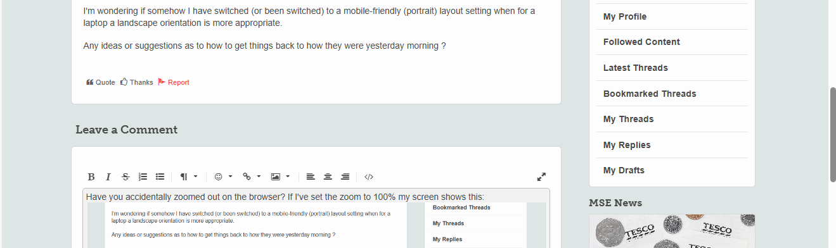Toggle bold formatting in the comment editor
The width and height of the screenshot is (836, 248).
[91, 177]
